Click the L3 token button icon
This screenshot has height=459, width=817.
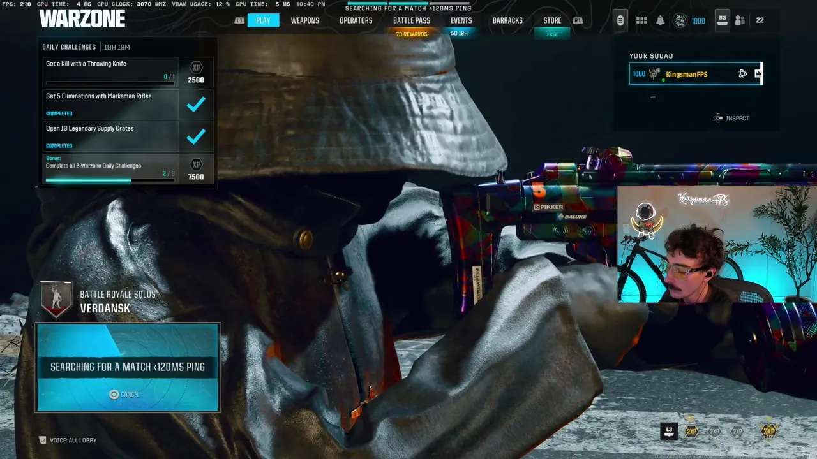point(668,431)
